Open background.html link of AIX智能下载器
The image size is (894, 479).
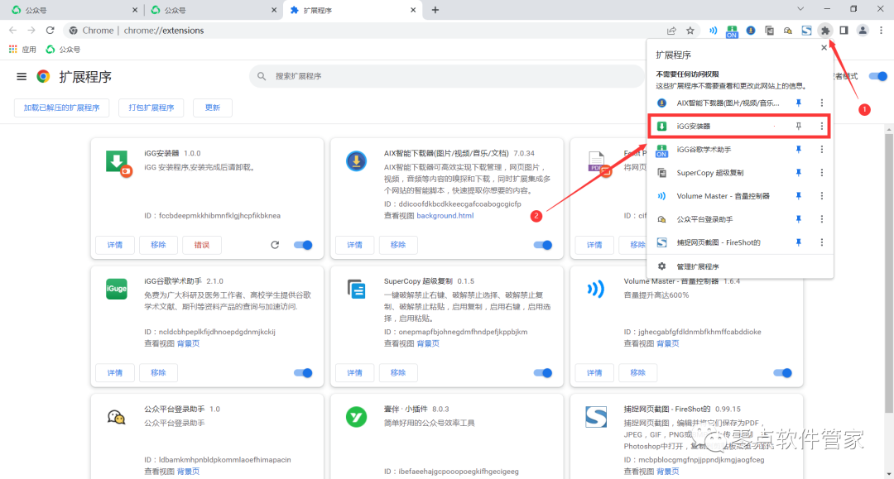click(x=445, y=216)
